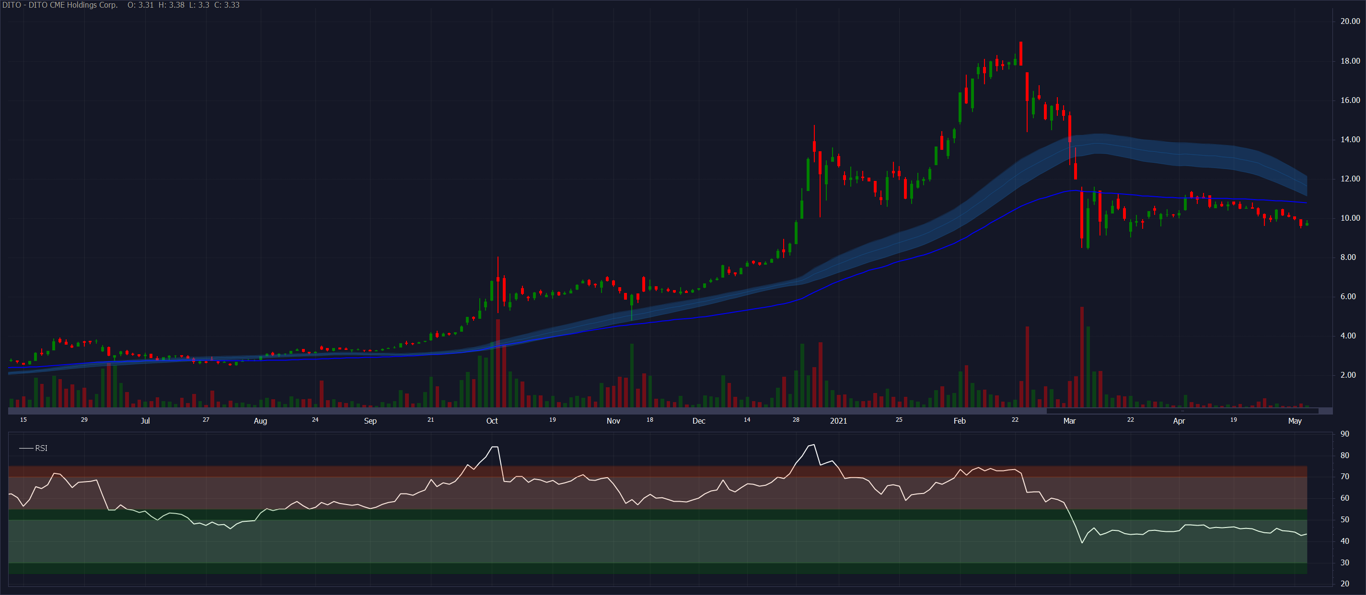
Task: Click the RSI legend line icon
Action: (26, 448)
